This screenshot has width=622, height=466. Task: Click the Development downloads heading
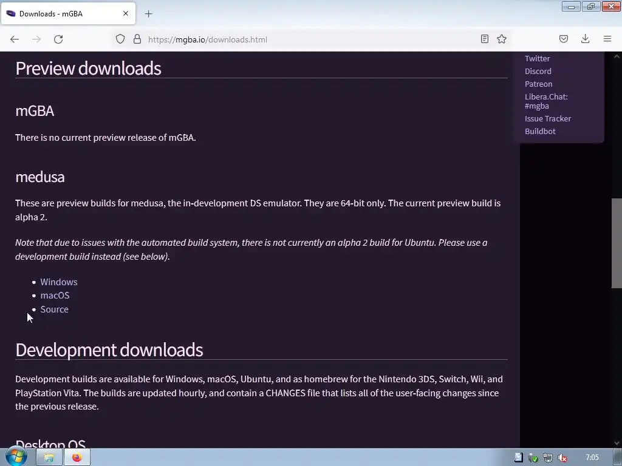click(x=109, y=350)
